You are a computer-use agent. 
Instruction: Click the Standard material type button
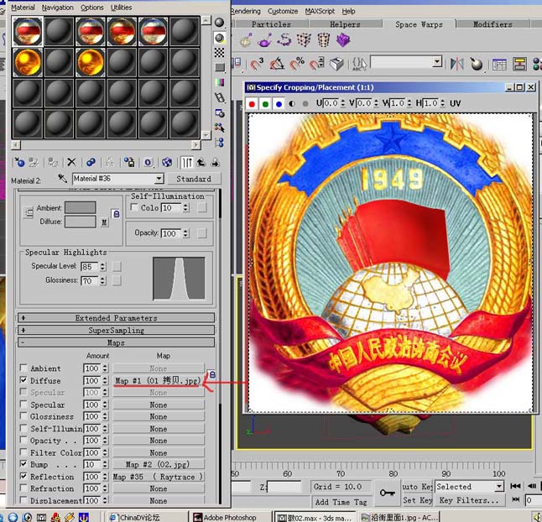194,179
